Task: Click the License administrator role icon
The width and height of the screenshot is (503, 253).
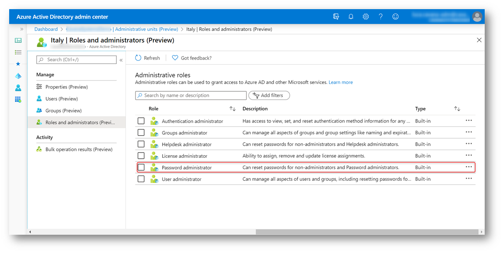Action: 154,156
